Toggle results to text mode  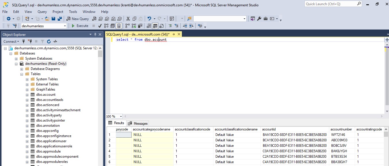(x=149, y=26)
